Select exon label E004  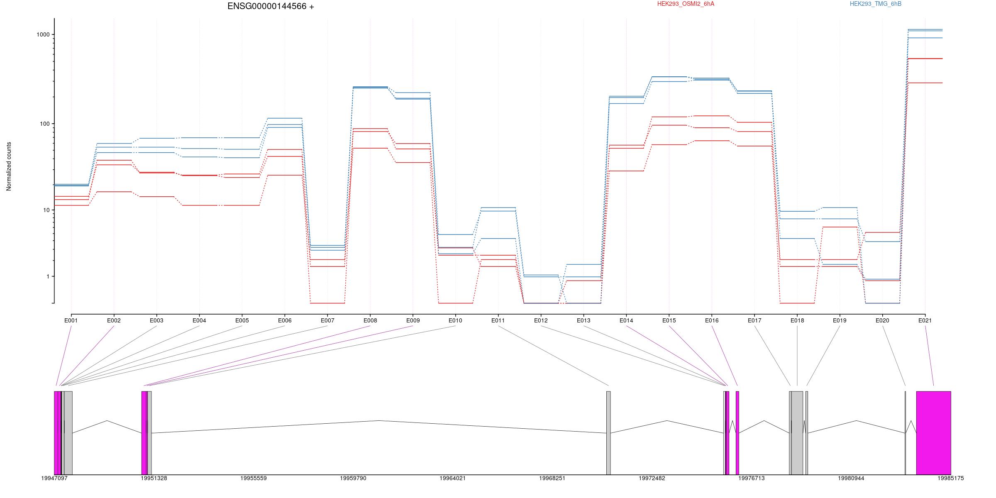[199, 320]
